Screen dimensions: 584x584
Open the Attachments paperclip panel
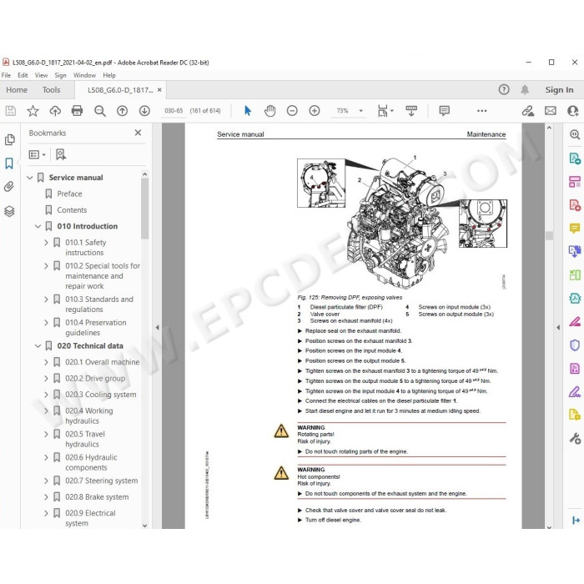(9, 187)
